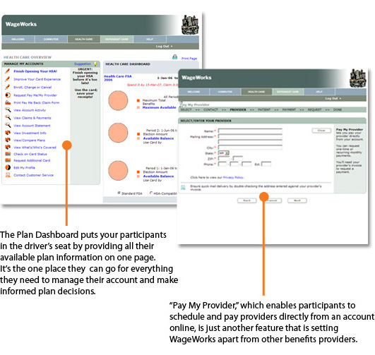
Task: Open the Contact Customer Service link
Action: click(33, 175)
